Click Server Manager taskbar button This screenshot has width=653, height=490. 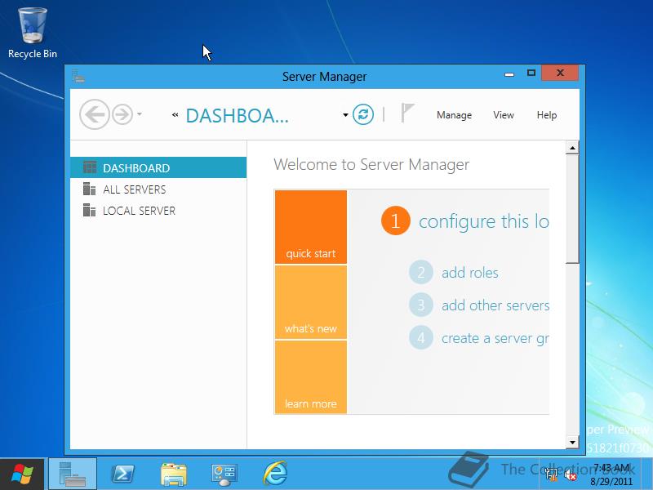(x=73, y=474)
